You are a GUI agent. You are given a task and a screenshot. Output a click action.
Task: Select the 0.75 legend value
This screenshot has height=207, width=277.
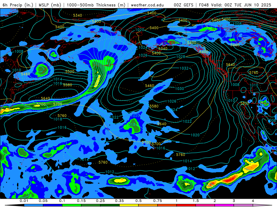(x=158, y=201)
